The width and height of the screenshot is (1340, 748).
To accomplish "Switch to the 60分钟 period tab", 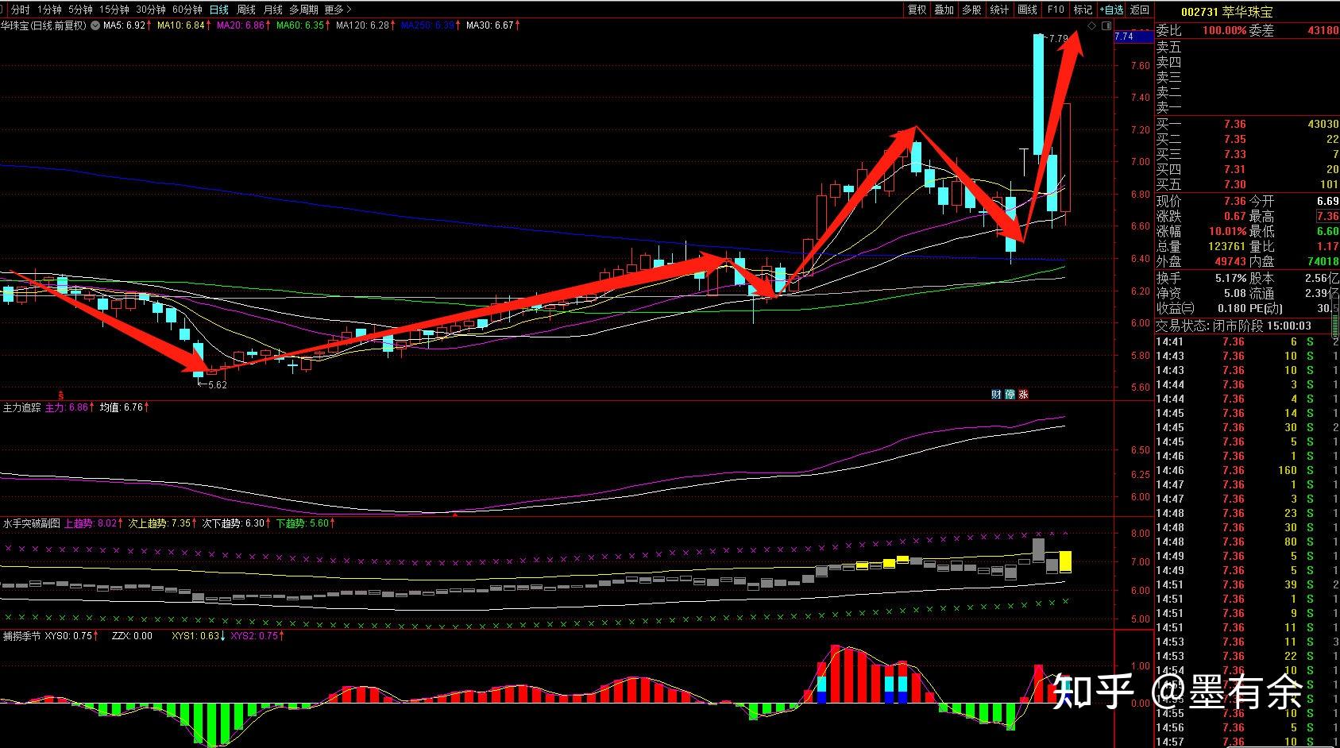I will point(187,10).
